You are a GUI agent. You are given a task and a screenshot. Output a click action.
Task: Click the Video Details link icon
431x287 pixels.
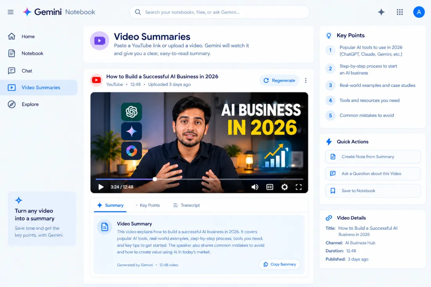(x=329, y=218)
